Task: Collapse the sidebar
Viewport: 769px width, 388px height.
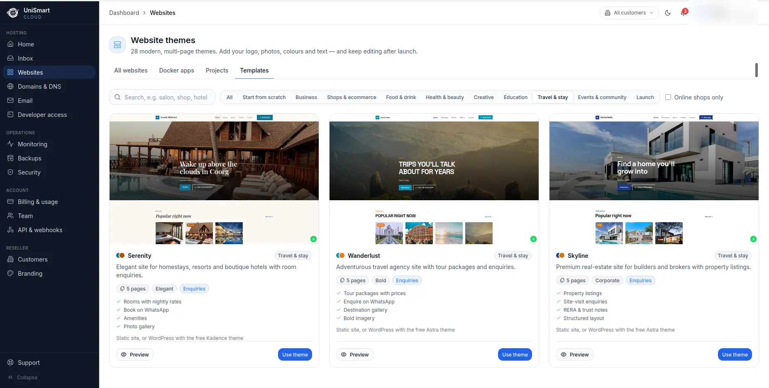Action: pyautogui.click(x=23, y=377)
